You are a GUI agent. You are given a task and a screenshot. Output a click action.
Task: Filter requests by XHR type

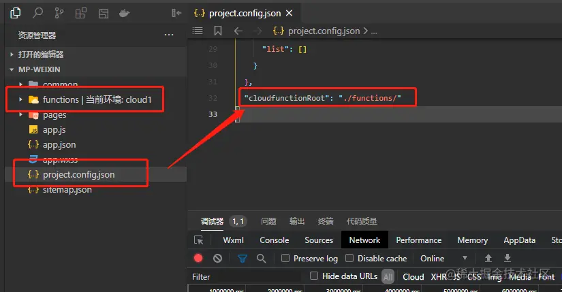(x=439, y=277)
